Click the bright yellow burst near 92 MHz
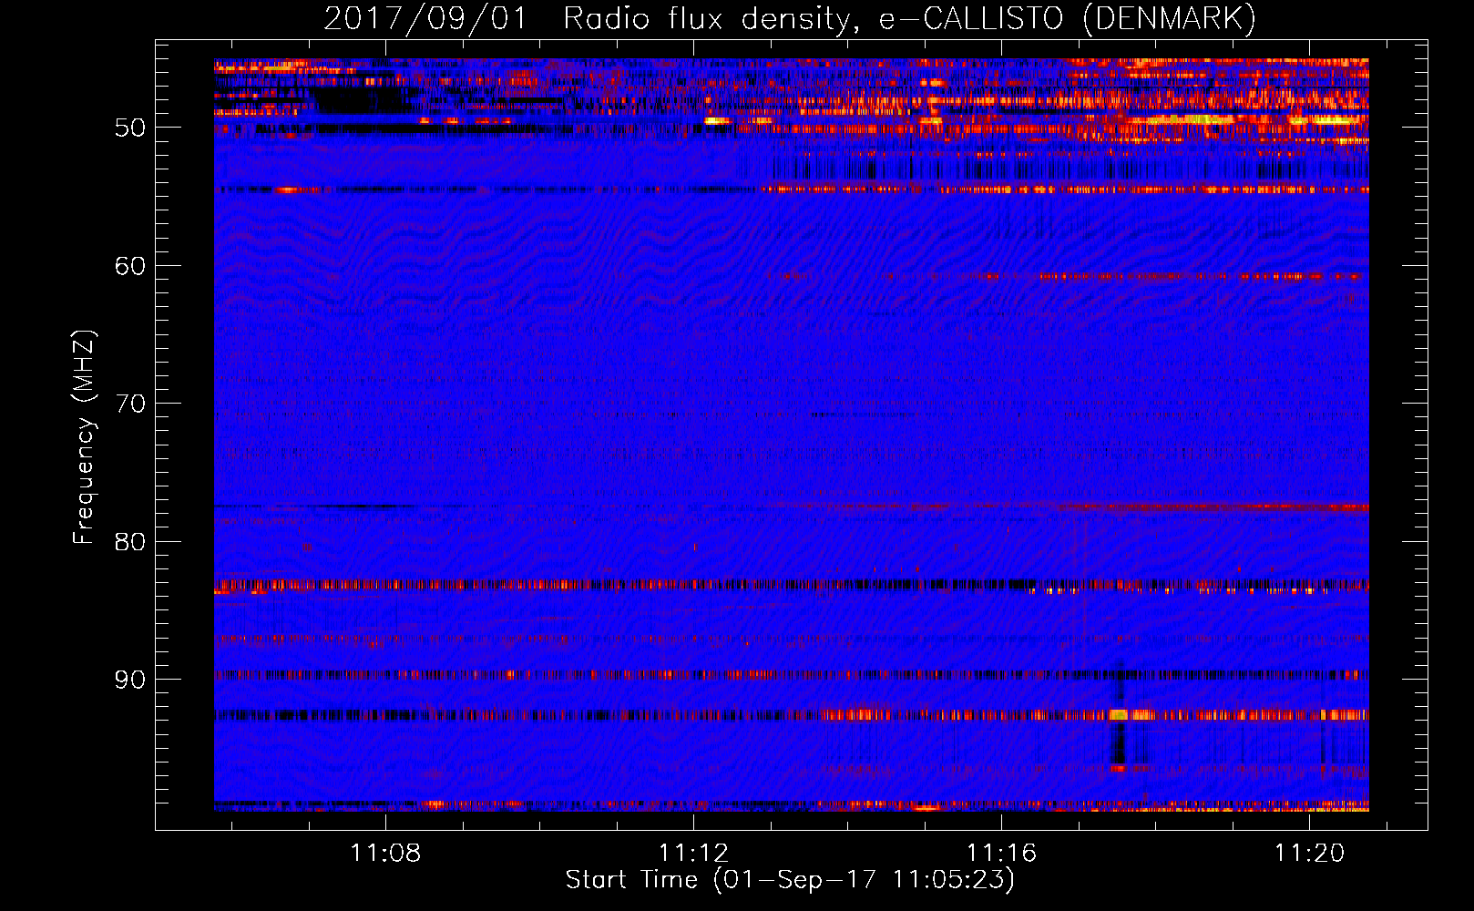 click(1119, 715)
